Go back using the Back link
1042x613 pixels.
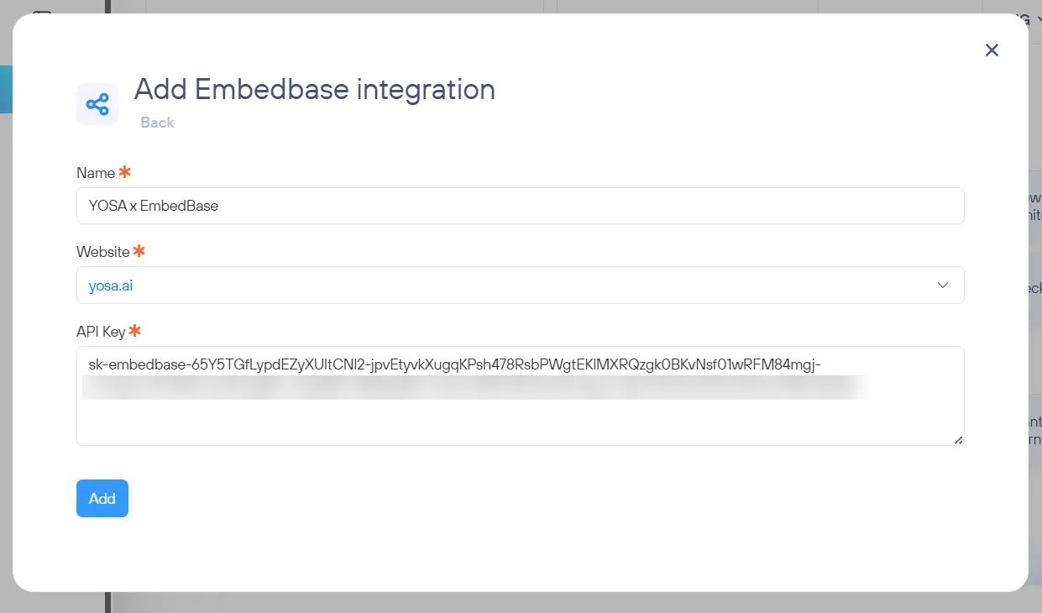tap(157, 123)
